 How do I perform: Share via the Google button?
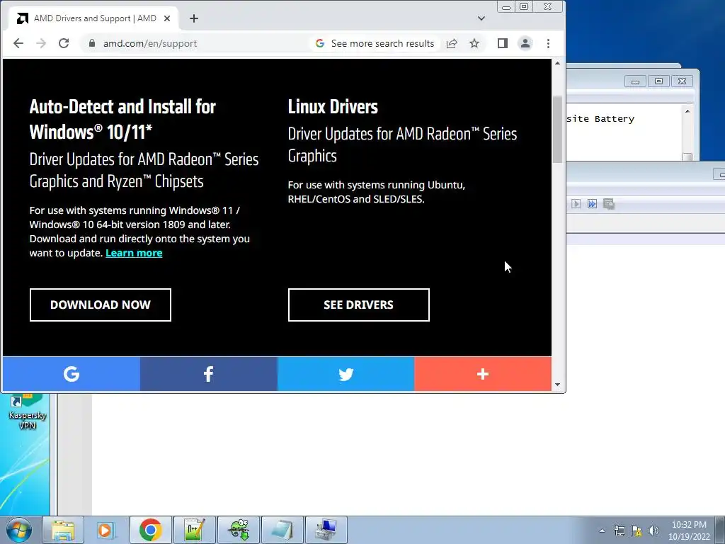[x=72, y=374]
